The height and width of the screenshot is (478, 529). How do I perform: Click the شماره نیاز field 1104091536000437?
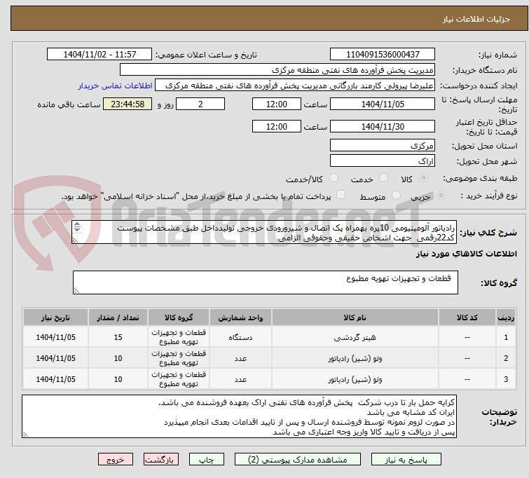pyautogui.click(x=383, y=55)
